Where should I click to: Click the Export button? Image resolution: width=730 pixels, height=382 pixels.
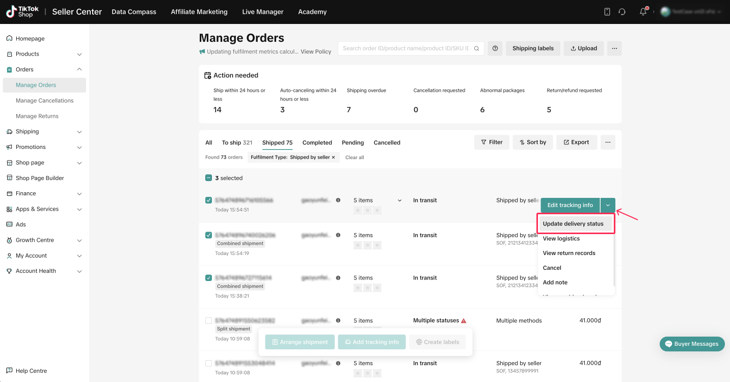click(x=576, y=142)
